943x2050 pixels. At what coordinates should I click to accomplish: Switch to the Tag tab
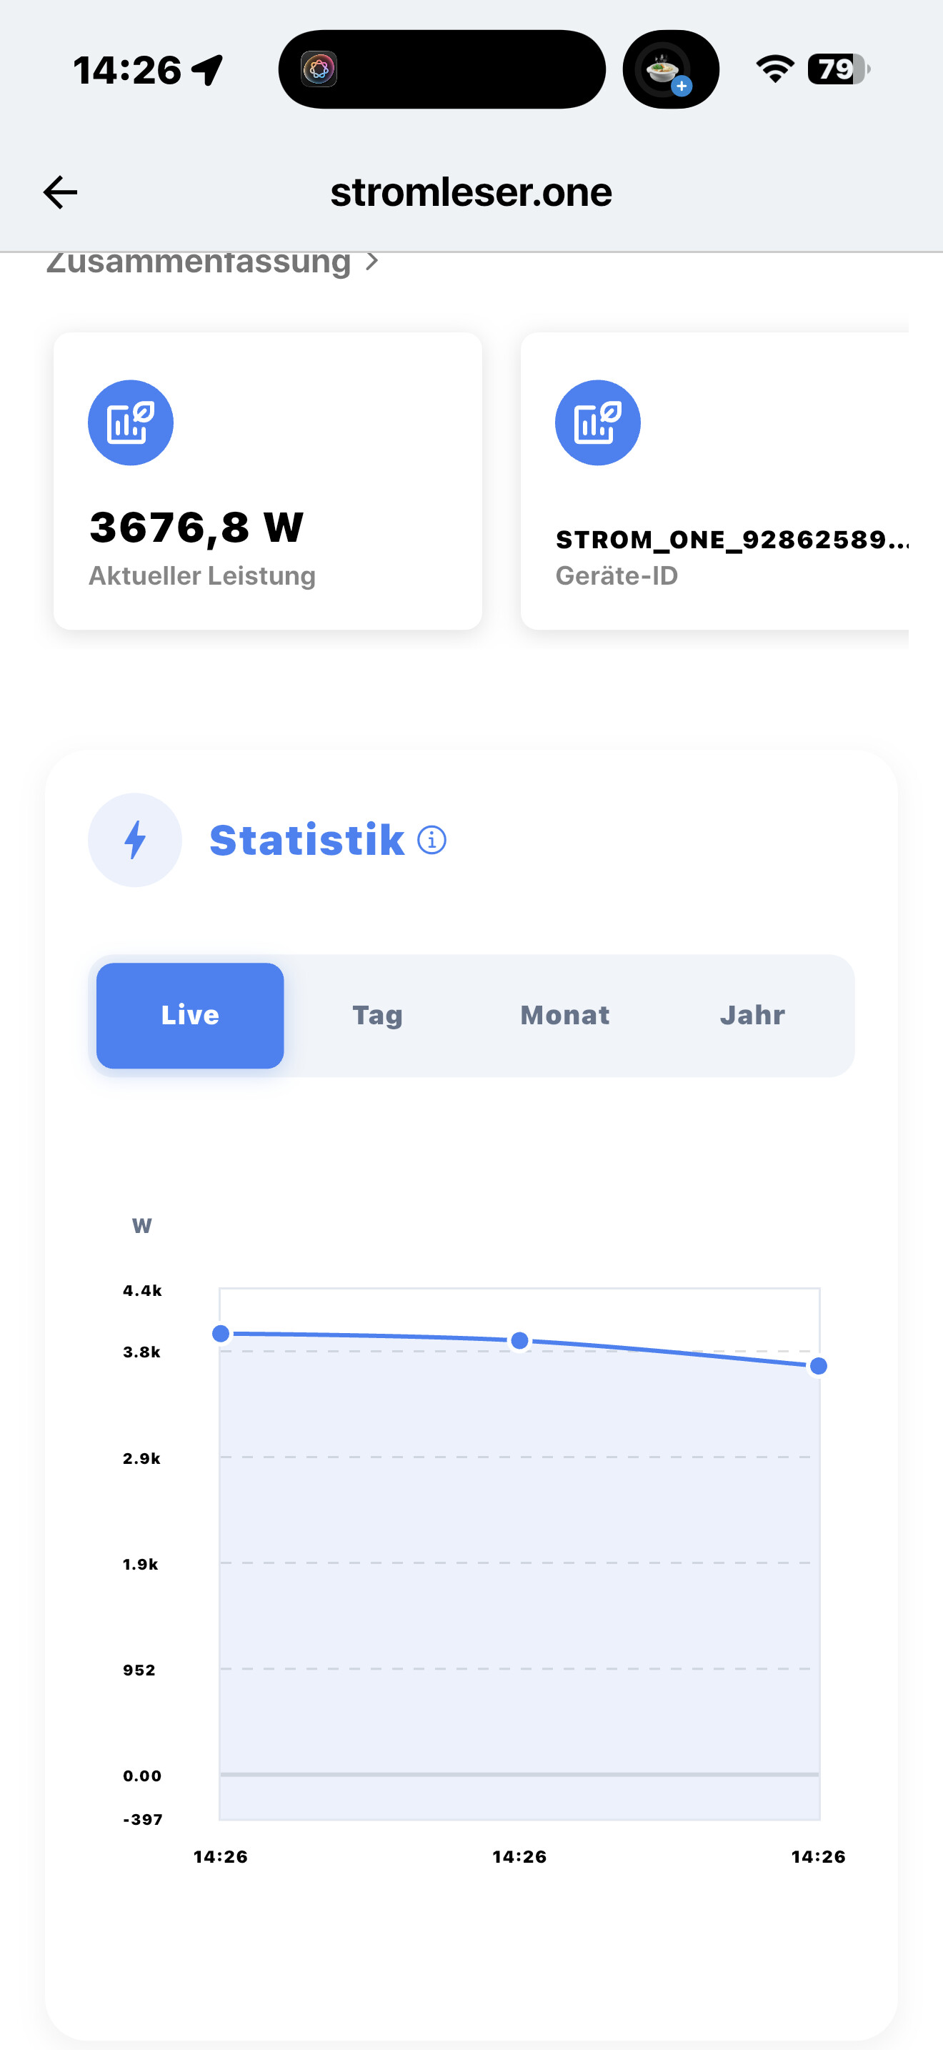point(378,1016)
